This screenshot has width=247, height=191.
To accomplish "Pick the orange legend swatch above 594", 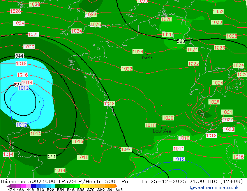I will [x=112, y=186].
